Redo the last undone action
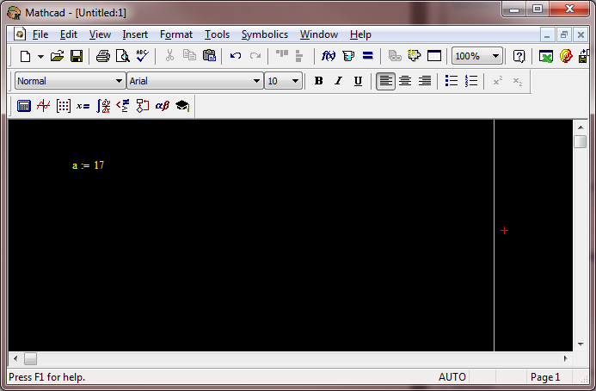The image size is (596, 391). pyautogui.click(x=255, y=56)
